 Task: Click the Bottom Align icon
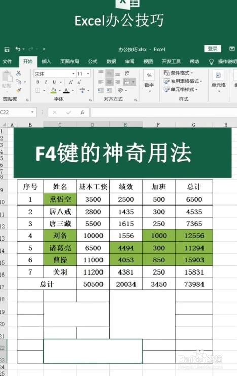click(x=118, y=74)
